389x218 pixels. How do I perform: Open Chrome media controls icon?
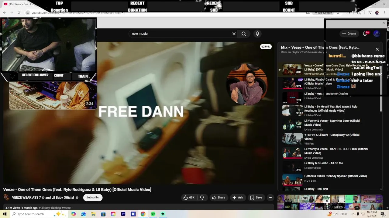click(x=370, y=13)
